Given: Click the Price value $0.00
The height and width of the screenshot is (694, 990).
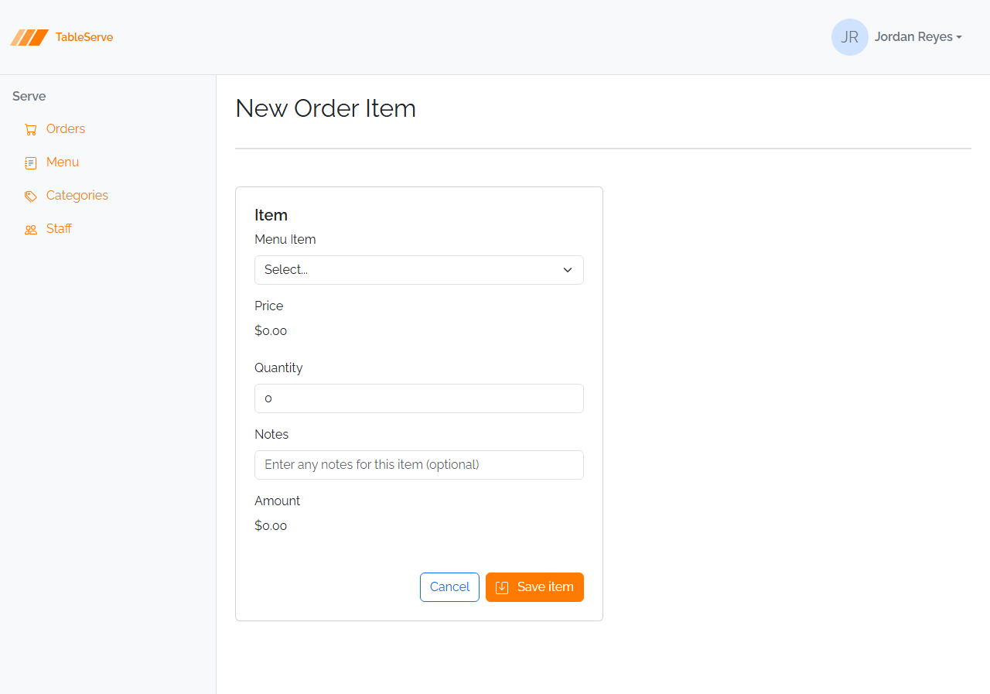Looking at the screenshot, I should click(271, 331).
